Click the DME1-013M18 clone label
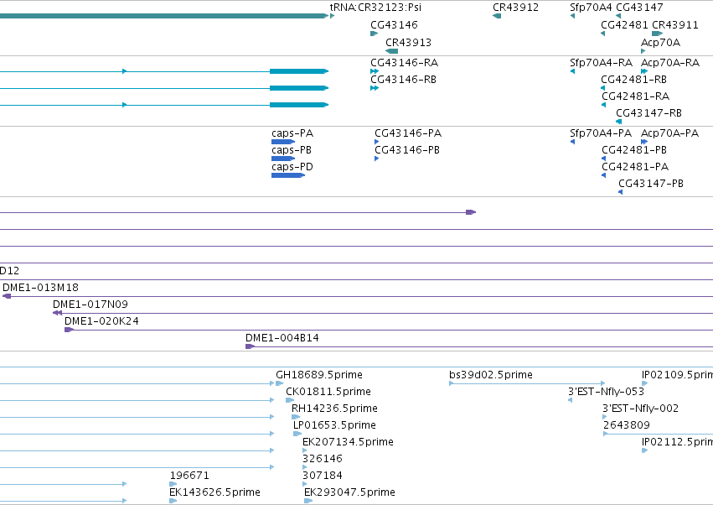 click(x=40, y=288)
